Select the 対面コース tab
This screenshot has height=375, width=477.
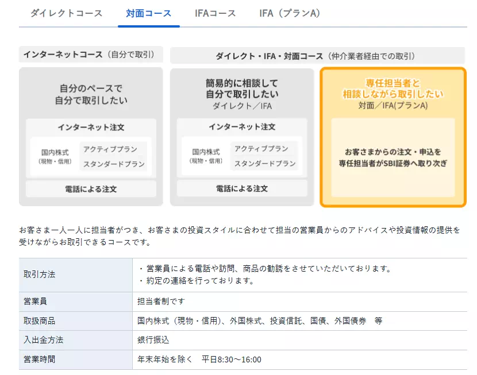coord(148,13)
